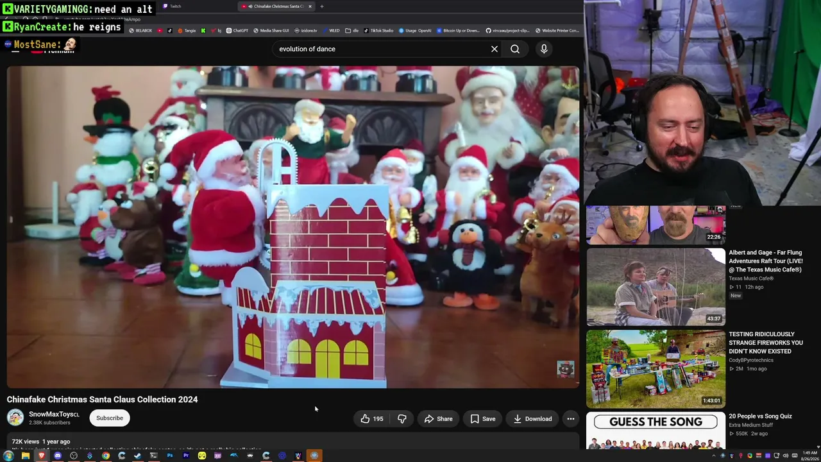Open the three-dot more actions menu
The width and height of the screenshot is (821, 462).
(571, 419)
